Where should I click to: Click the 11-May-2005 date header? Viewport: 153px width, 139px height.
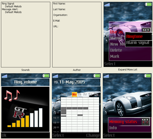(72, 82)
